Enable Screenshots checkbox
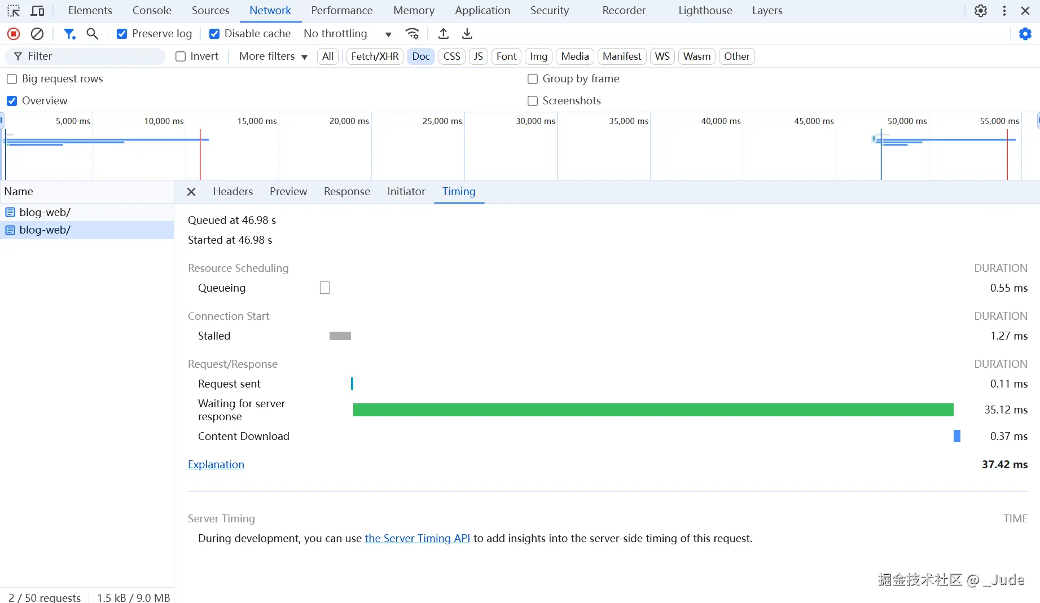Screen dimensions: 1040x603 click(533, 101)
